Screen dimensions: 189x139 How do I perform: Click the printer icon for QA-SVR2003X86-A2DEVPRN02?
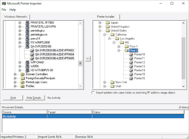pos(32,50)
